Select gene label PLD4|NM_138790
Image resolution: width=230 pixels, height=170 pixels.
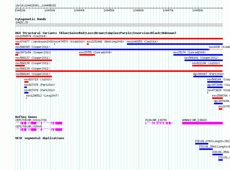tap(156, 120)
